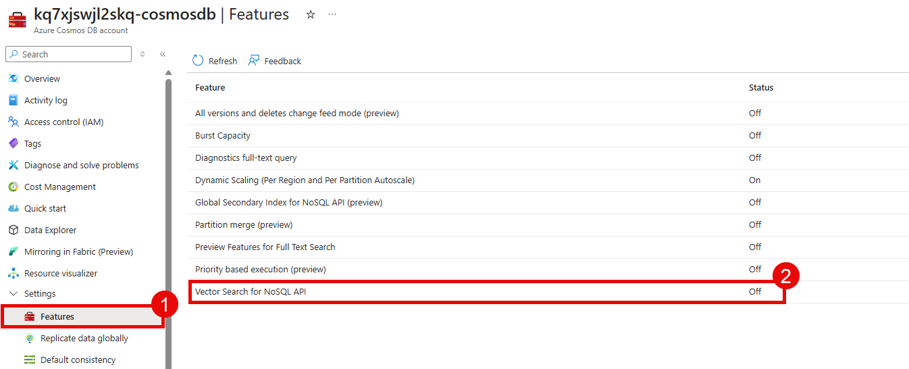Screen dimensions: 909x369
Task: Open All versions and deletes change feed mode
Action: pos(548,114)
